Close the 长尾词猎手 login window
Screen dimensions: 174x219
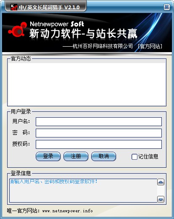click(166, 7)
